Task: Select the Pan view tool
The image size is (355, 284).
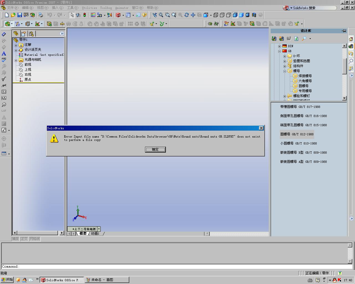Action: (x=193, y=15)
